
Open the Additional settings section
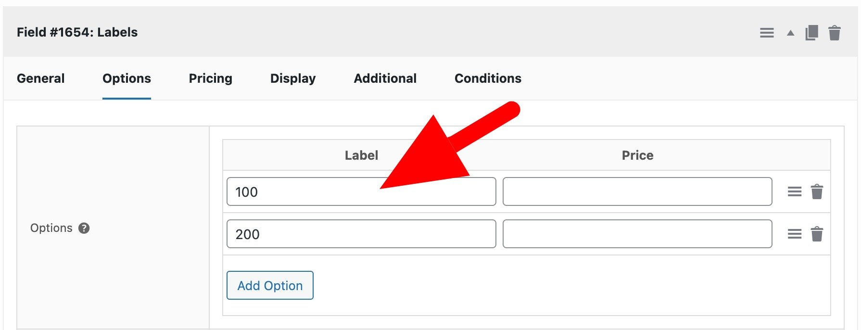point(385,78)
